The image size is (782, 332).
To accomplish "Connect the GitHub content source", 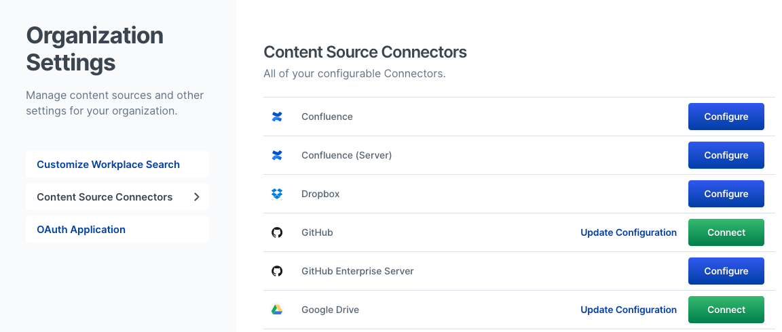I will coord(726,232).
